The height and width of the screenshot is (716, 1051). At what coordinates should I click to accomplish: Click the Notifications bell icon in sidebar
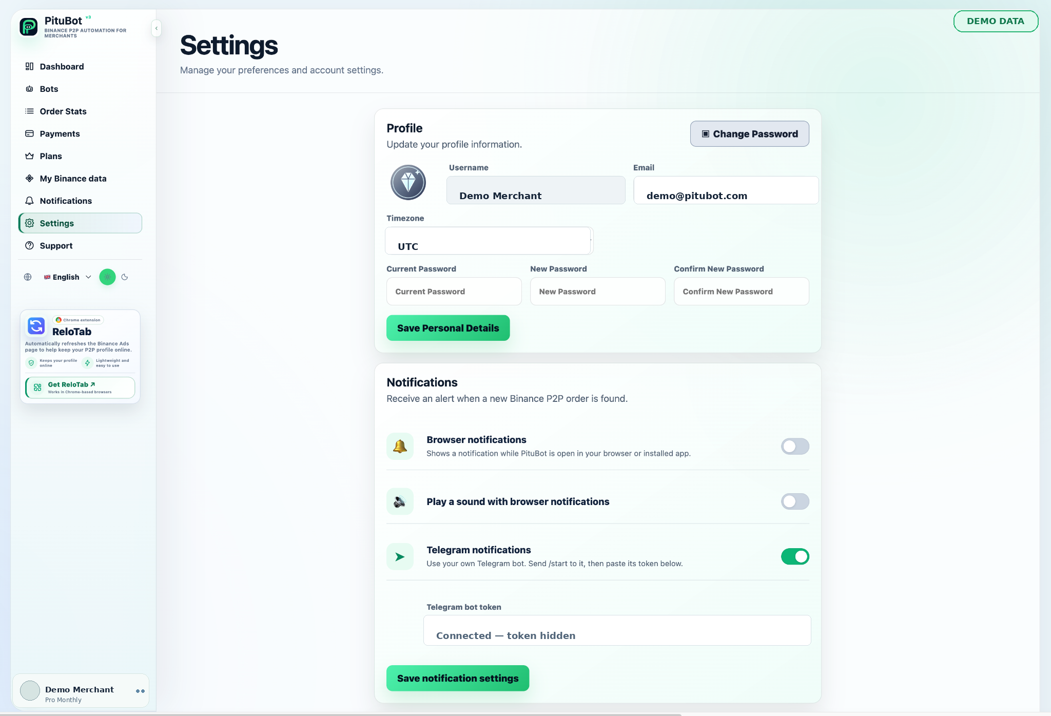tap(29, 201)
